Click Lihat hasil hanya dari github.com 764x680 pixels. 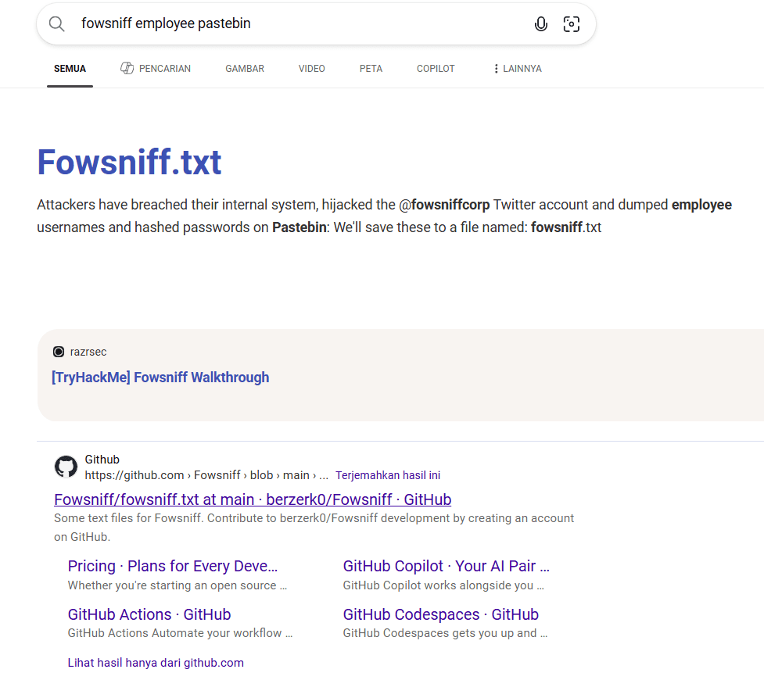point(156,663)
